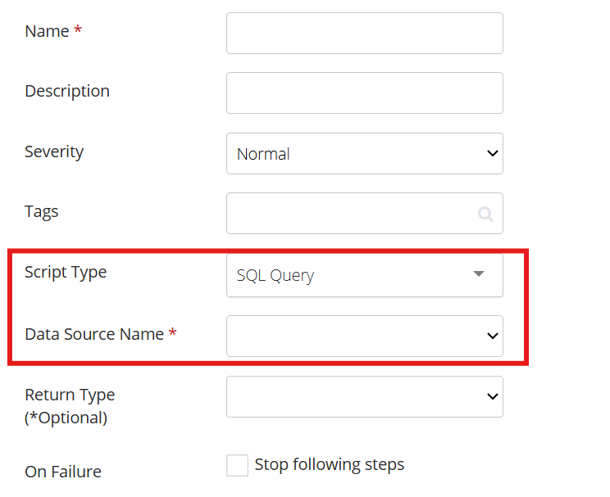Click the 'Return Type (*Optional)' label
Image resolution: width=610 pixels, height=497 pixels.
coord(70,406)
